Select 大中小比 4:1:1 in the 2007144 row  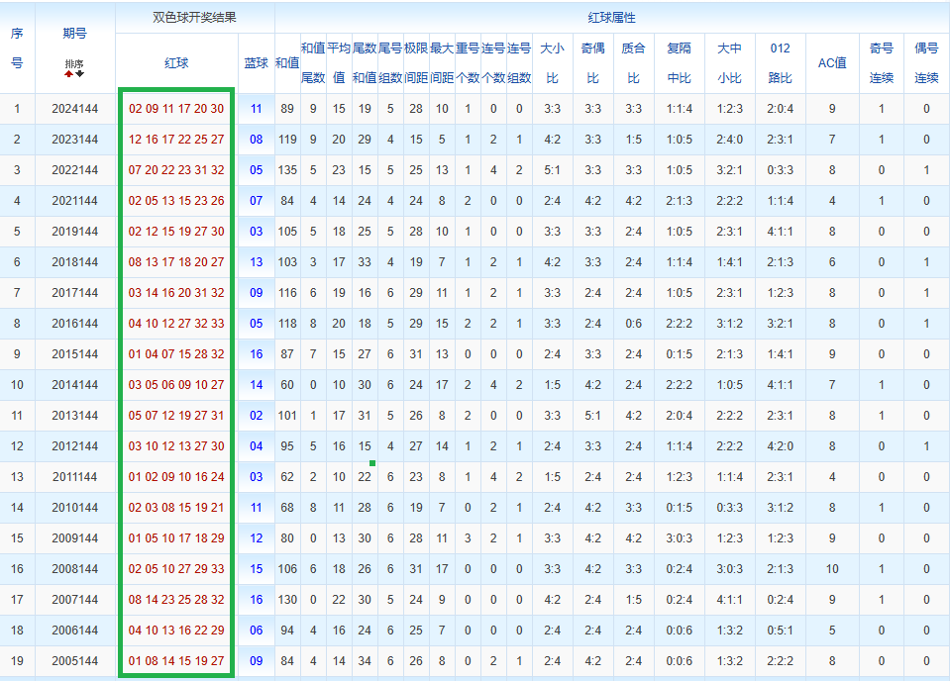click(x=729, y=599)
